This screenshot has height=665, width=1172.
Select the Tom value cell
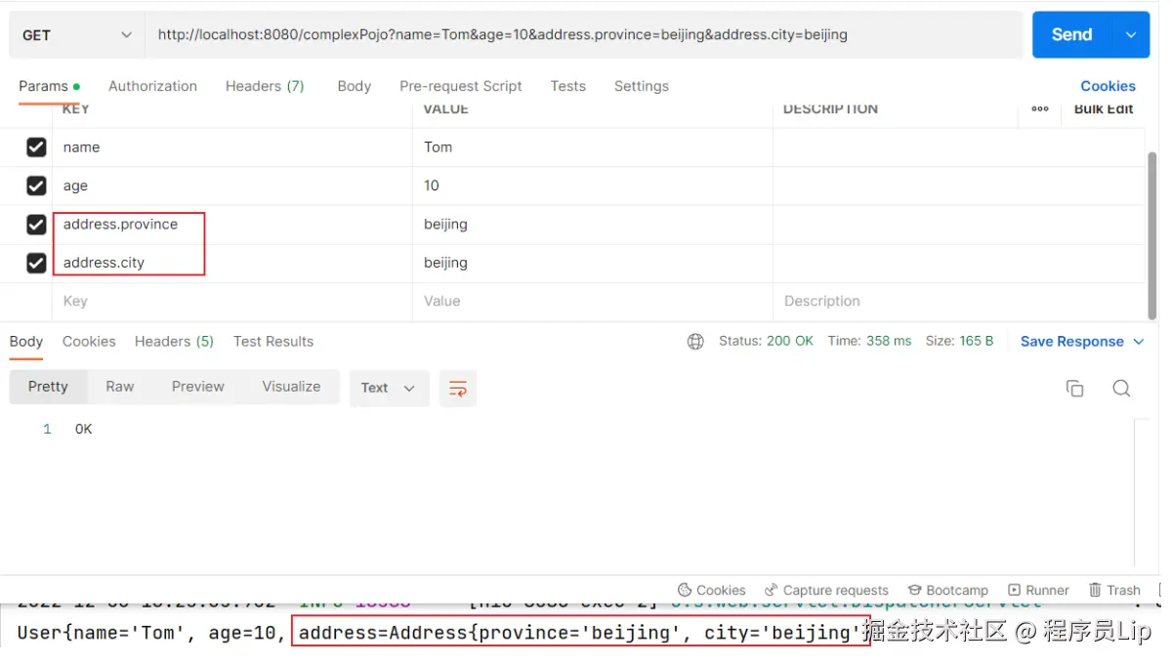(593, 147)
